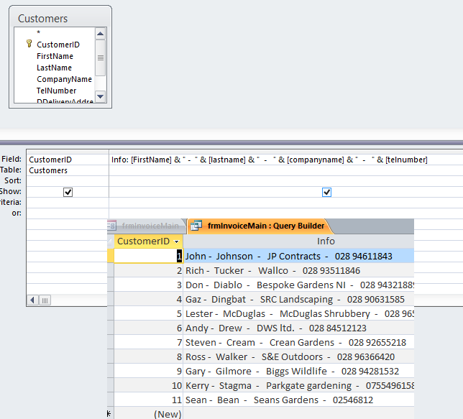This screenshot has width=463, height=419.
Task: Select the Info column header
Action: tap(298, 241)
